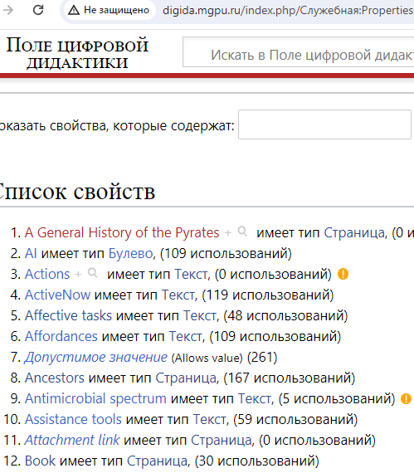Click '(Allows value)' text in row 7
The image size is (414, 473).
coord(207,358)
